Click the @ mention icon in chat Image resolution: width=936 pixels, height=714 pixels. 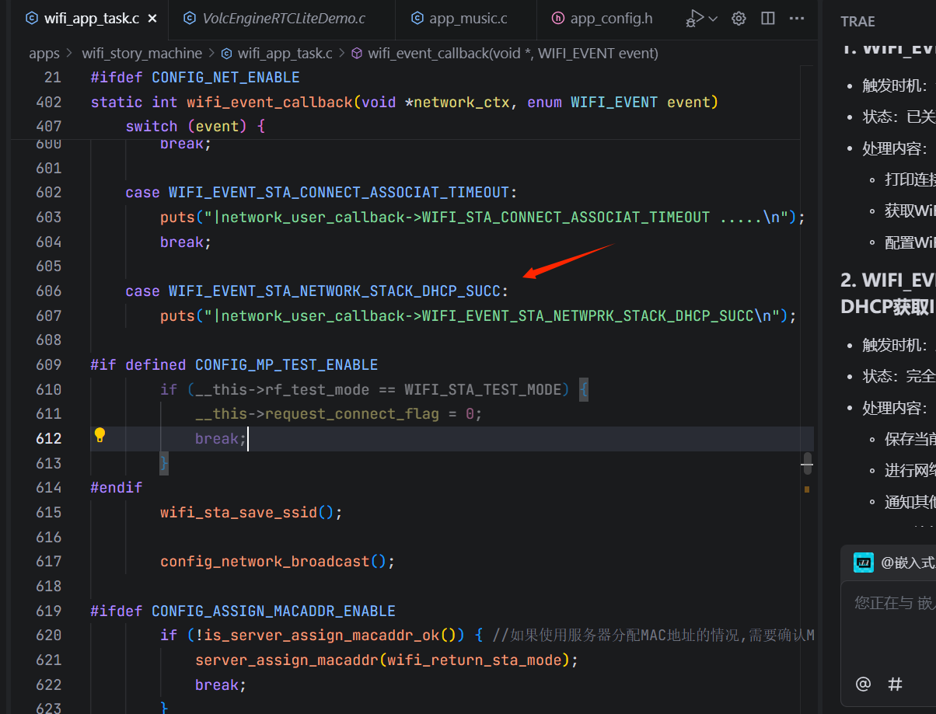tap(863, 684)
